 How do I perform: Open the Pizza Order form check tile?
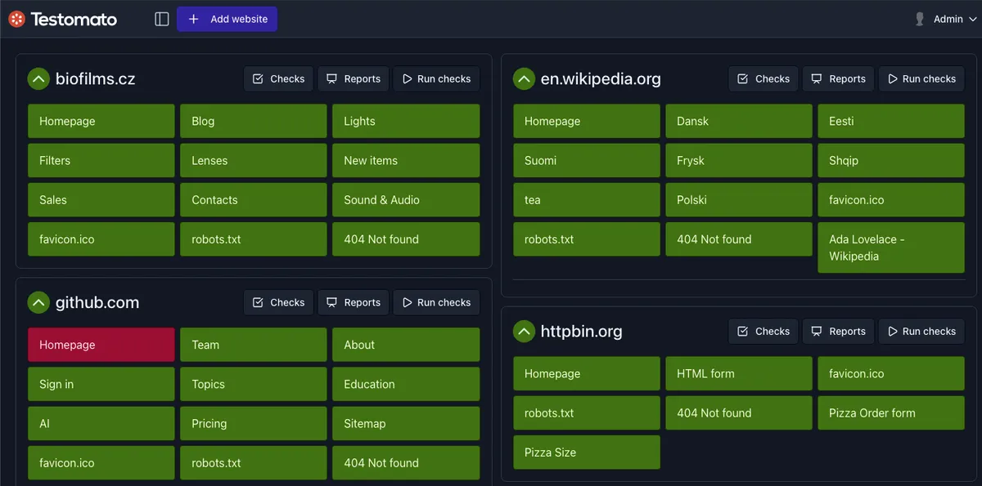tap(891, 413)
